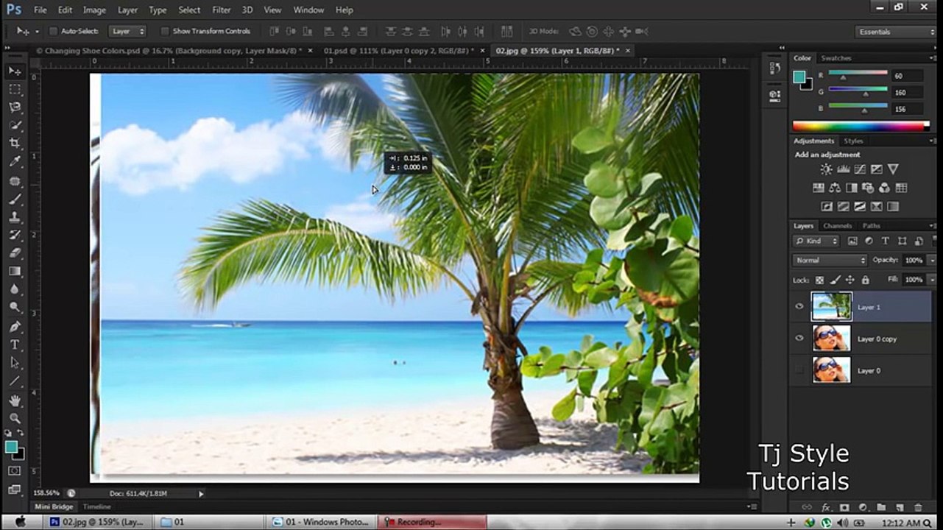The image size is (943, 530).
Task: Open the Kind layer filter dropdown
Action: point(816,241)
